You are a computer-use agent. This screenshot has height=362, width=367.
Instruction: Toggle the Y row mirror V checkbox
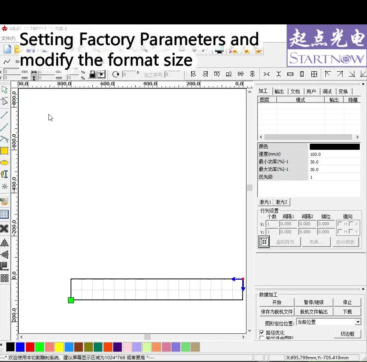(351, 231)
